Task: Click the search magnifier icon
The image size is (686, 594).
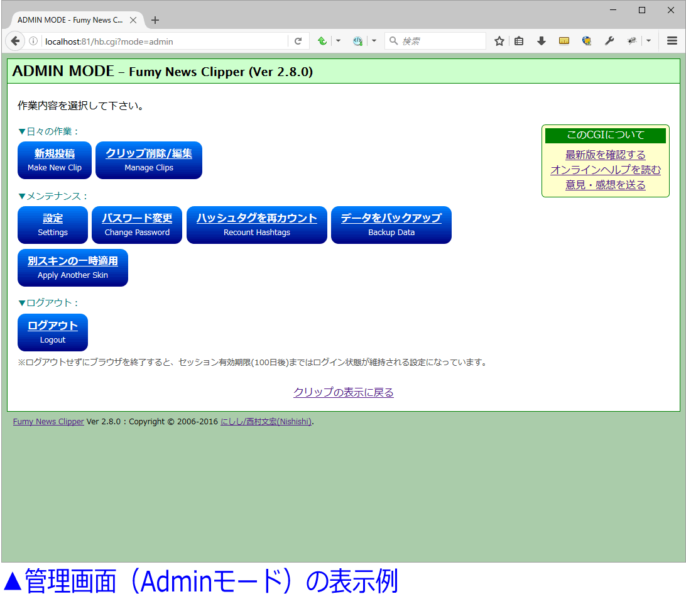Action: tap(393, 41)
